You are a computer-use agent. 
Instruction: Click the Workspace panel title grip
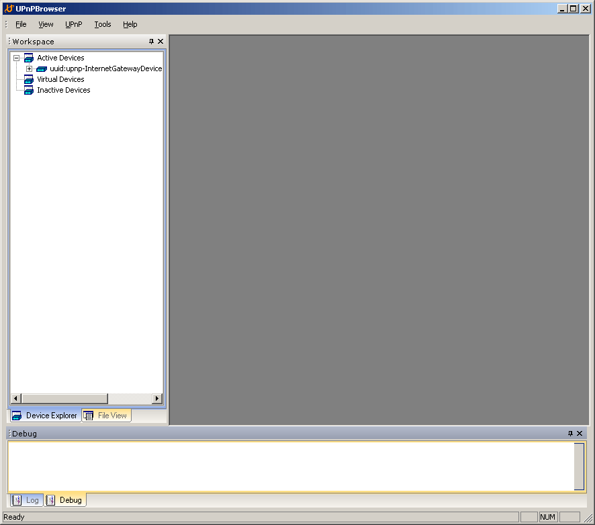click(x=9, y=41)
